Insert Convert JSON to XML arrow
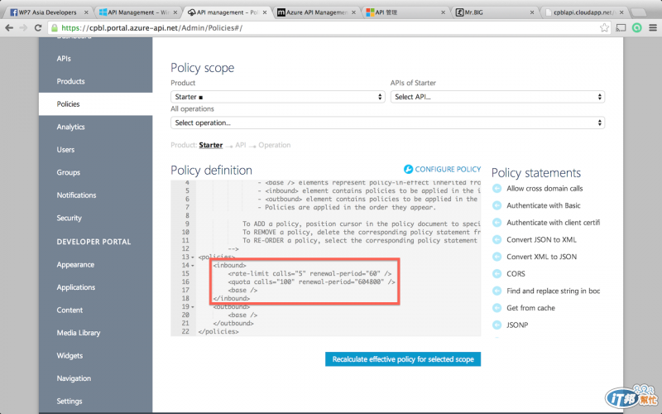The image size is (662, 414). pos(497,239)
